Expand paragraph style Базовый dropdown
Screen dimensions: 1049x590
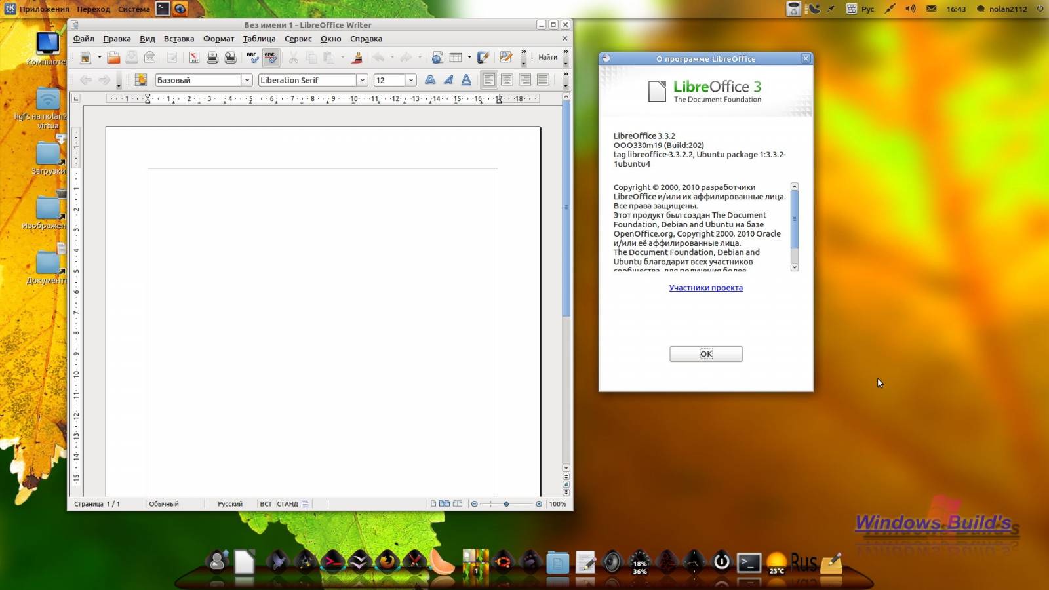pyautogui.click(x=247, y=80)
